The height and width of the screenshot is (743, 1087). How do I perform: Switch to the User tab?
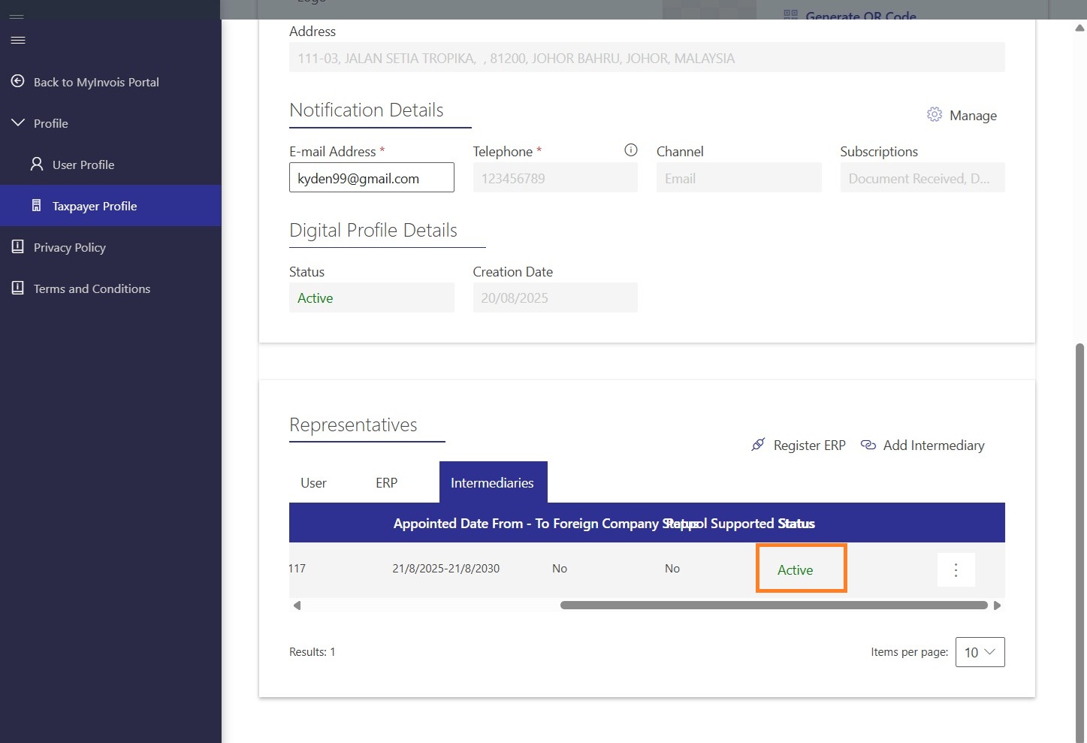pyautogui.click(x=313, y=483)
